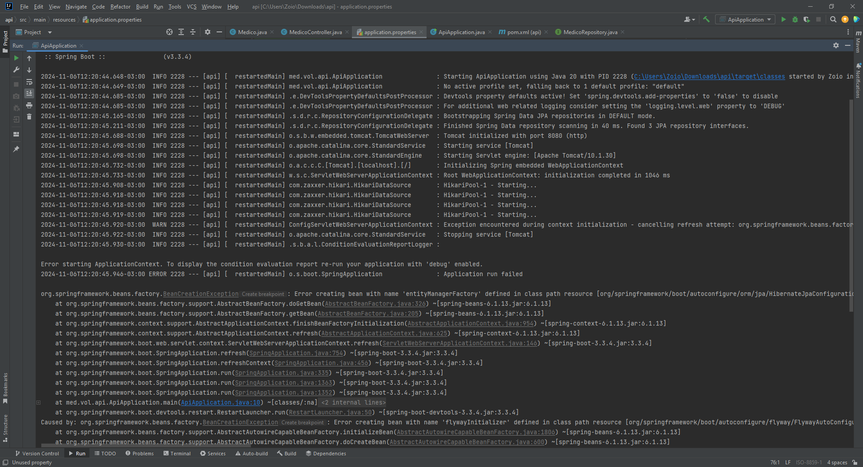The height and width of the screenshot is (467, 863).
Task: Open the Bookmarks side panel
Action: coord(5,388)
